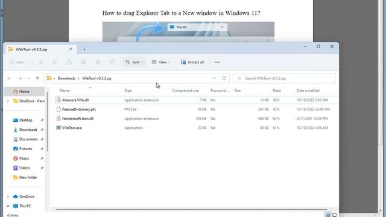This screenshot has height=217, width=386.
Task: Sort by the Password column header
Action: point(220,90)
